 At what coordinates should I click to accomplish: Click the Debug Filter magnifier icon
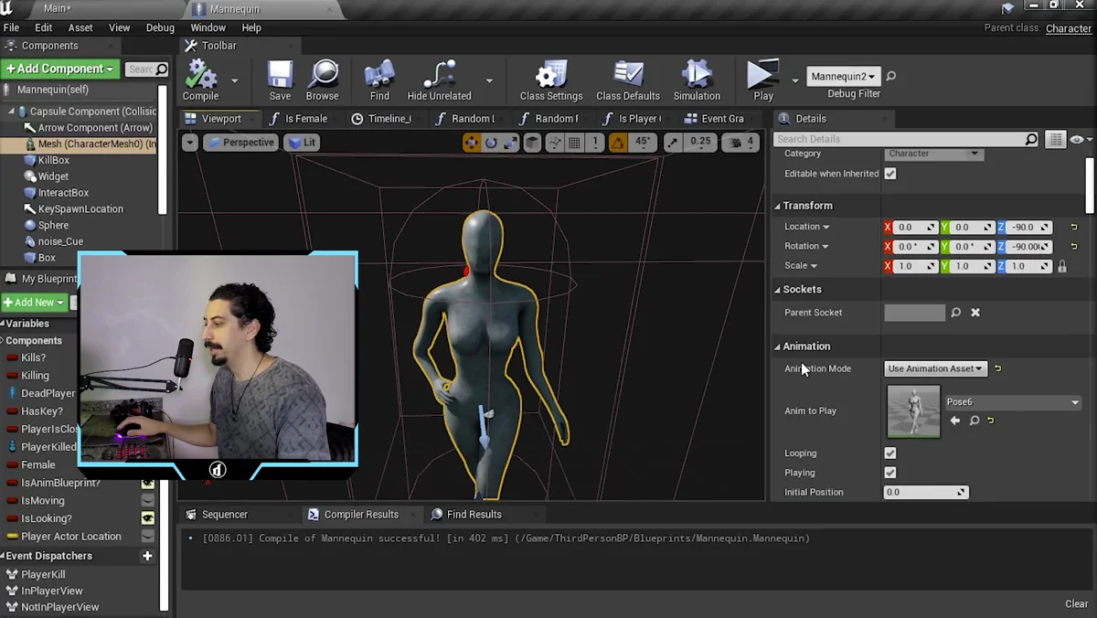point(891,77)
